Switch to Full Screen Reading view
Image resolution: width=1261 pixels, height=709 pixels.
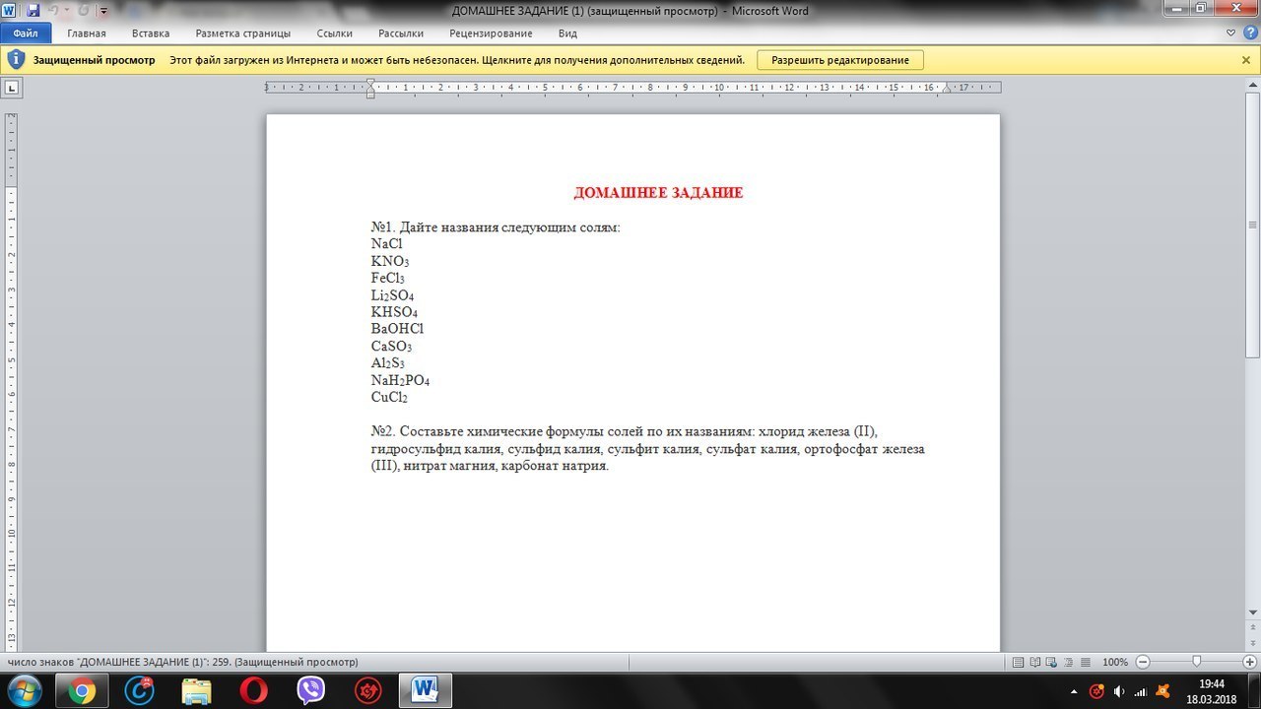(x=1036, y=662)
